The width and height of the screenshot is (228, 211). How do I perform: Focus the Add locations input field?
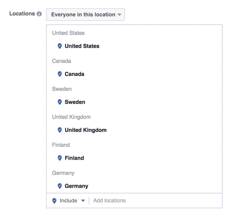(x=156, y=201)
